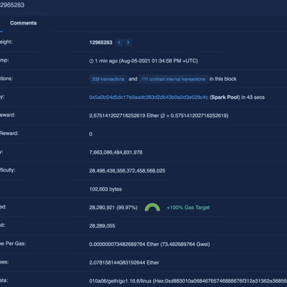Image resolution: width=287 pixels, height=287 pixels.
Task: Click the clock icon beside timestamp
Action: pos(91,61)
